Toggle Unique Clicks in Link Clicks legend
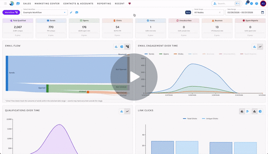Screen dimensions: 268x154 (210, 118)
